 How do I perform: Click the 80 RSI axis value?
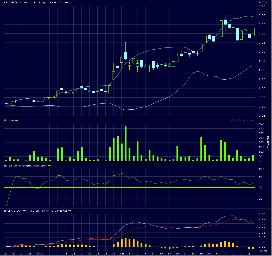[x=260, y=177]
